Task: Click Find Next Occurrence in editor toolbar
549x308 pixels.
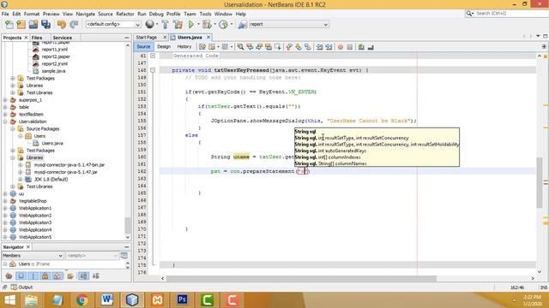Action: 259,47
